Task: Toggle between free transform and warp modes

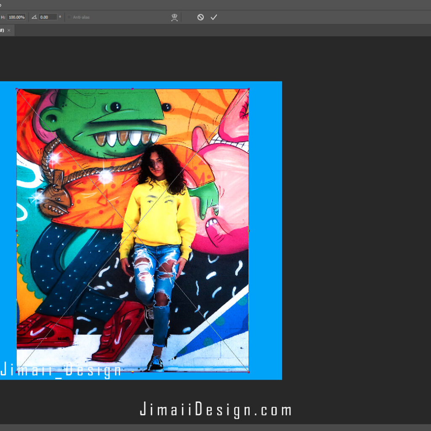Action: click(174, 17)
